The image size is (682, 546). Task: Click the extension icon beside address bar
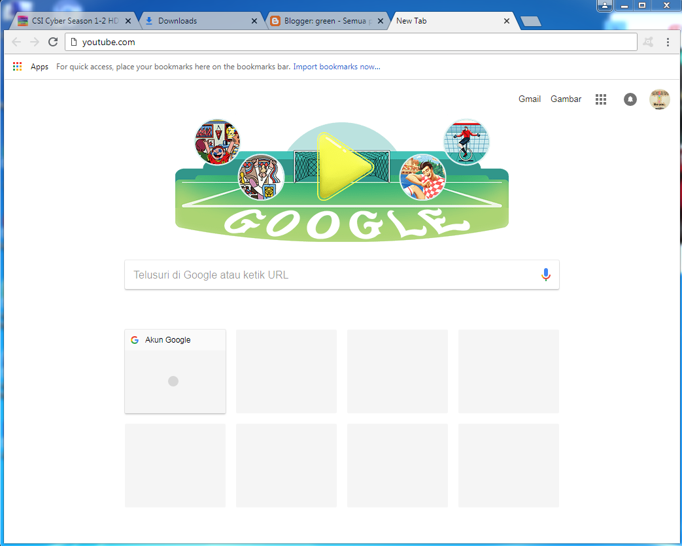[649, 42]
